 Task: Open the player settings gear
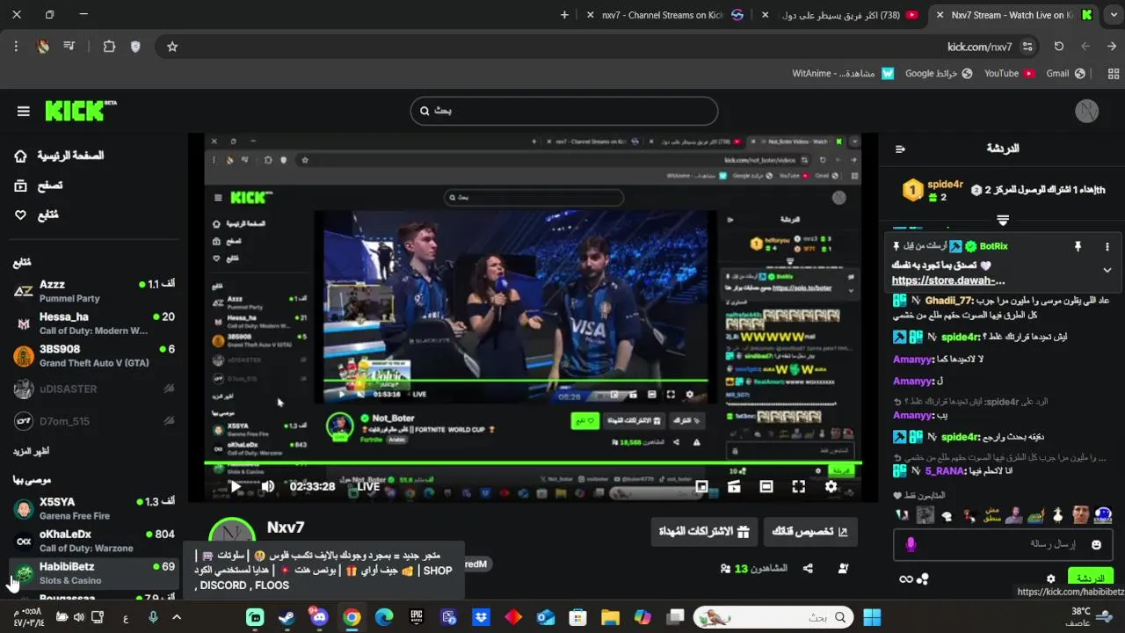831,486
